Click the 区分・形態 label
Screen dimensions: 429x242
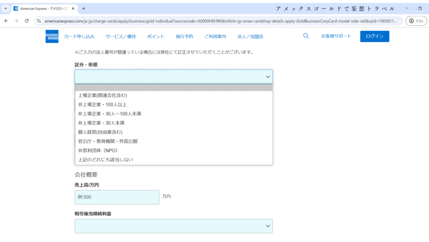coord(86,64)
